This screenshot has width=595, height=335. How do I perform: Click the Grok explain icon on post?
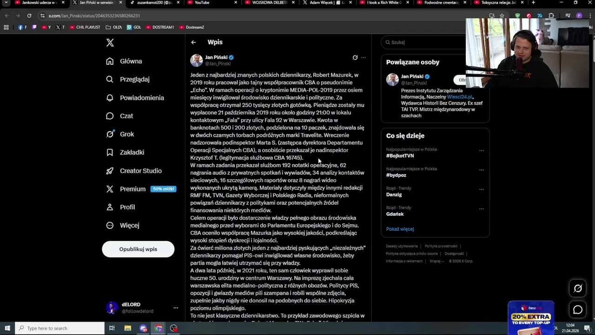pyautogui.click(x=355, y=58)
